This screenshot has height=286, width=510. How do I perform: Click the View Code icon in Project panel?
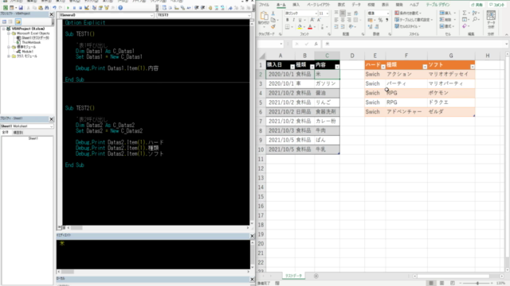tap(4, 21)
